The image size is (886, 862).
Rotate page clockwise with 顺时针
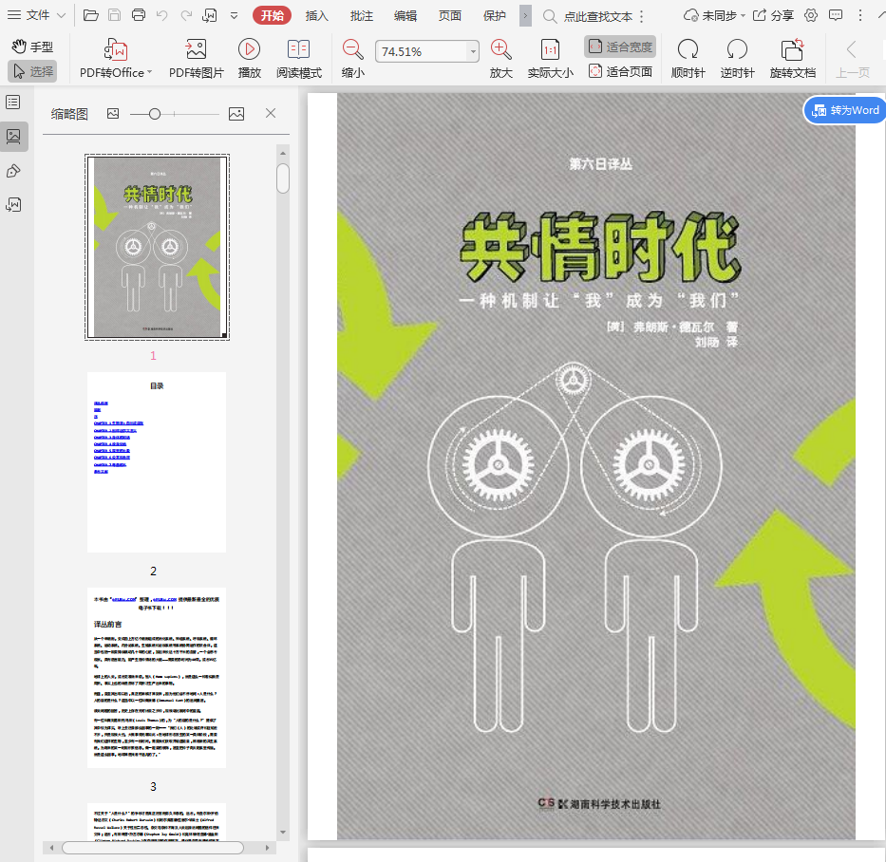click(x=688, y=50)
